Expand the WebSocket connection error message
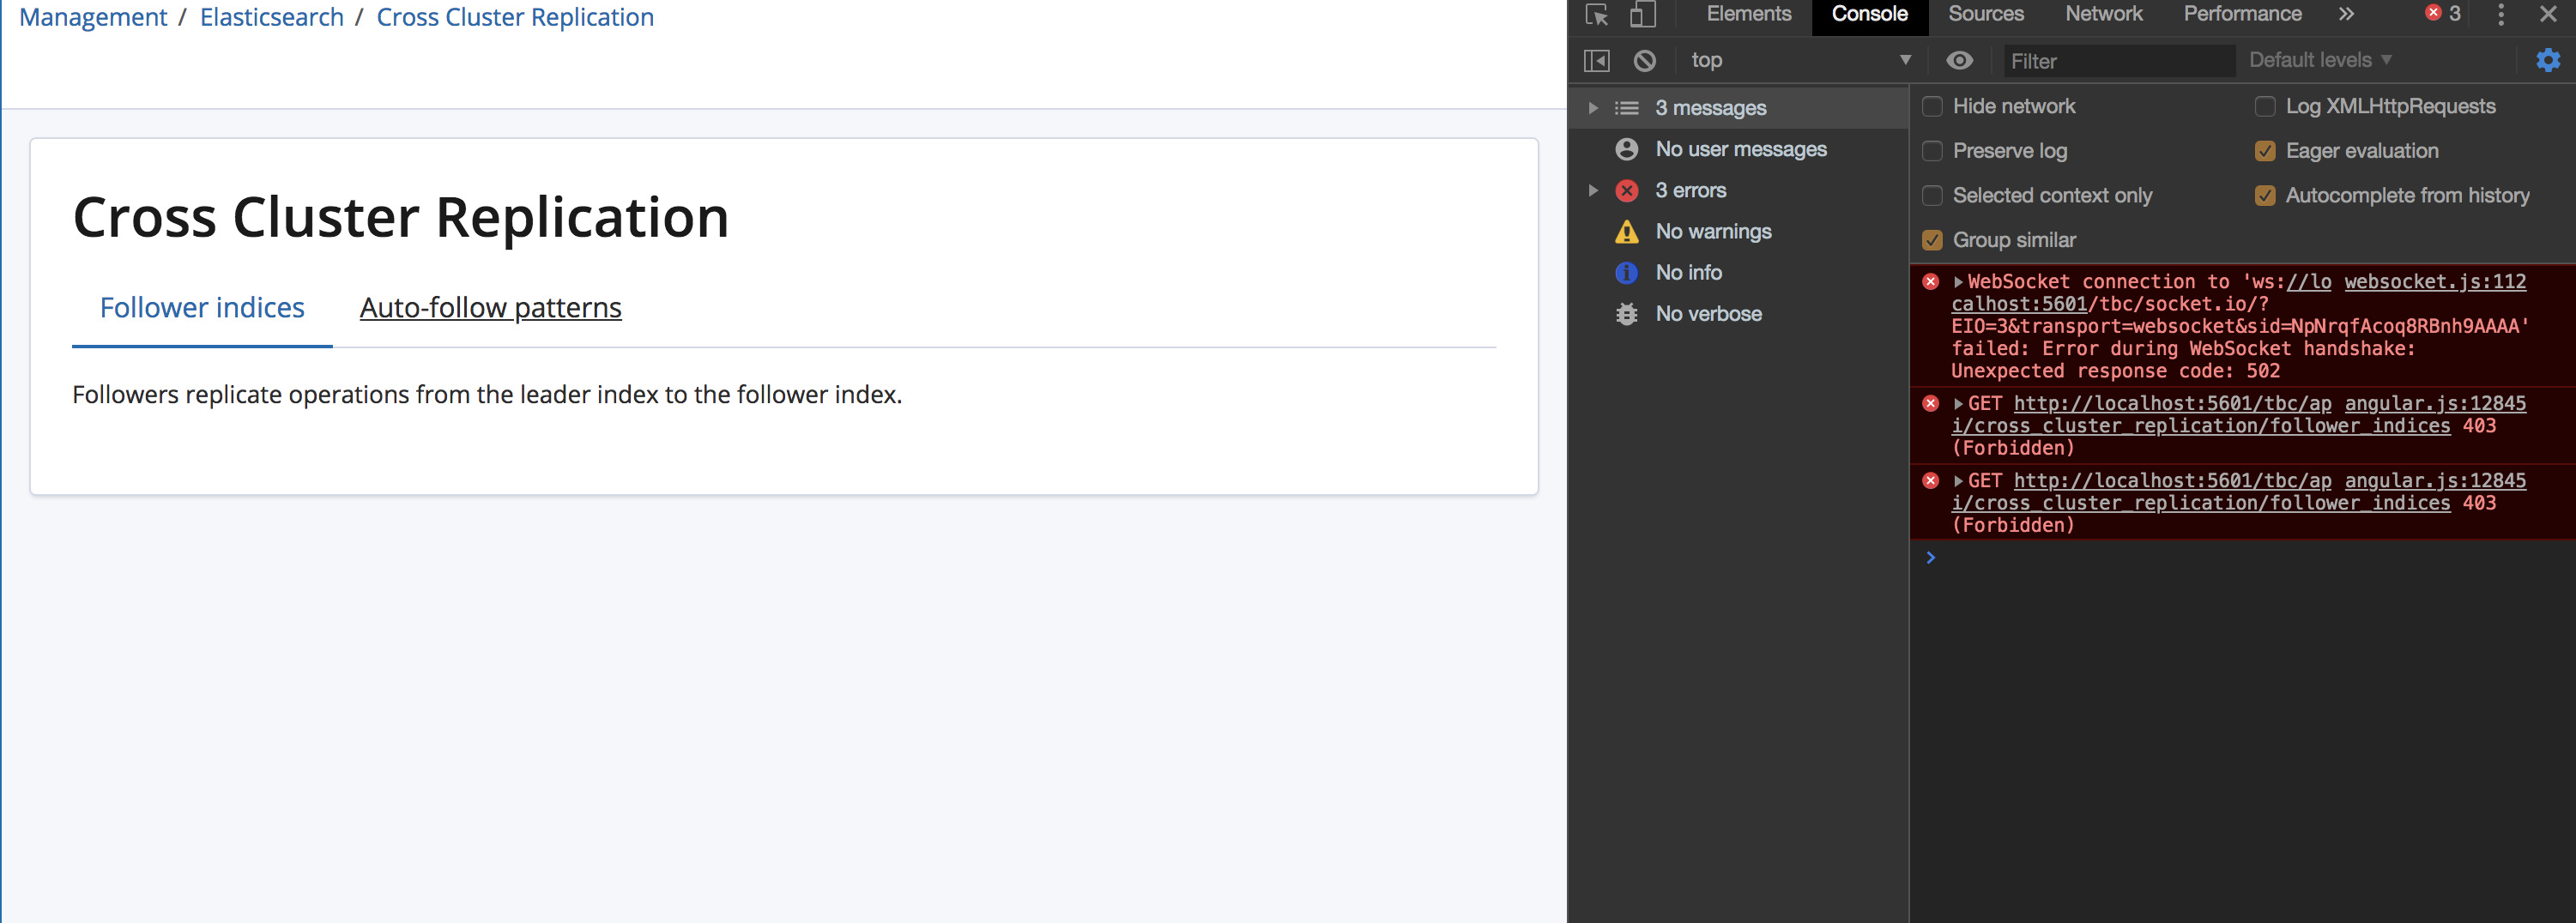Viewport: 2576px width, 923px height. tap(1958, 282)
